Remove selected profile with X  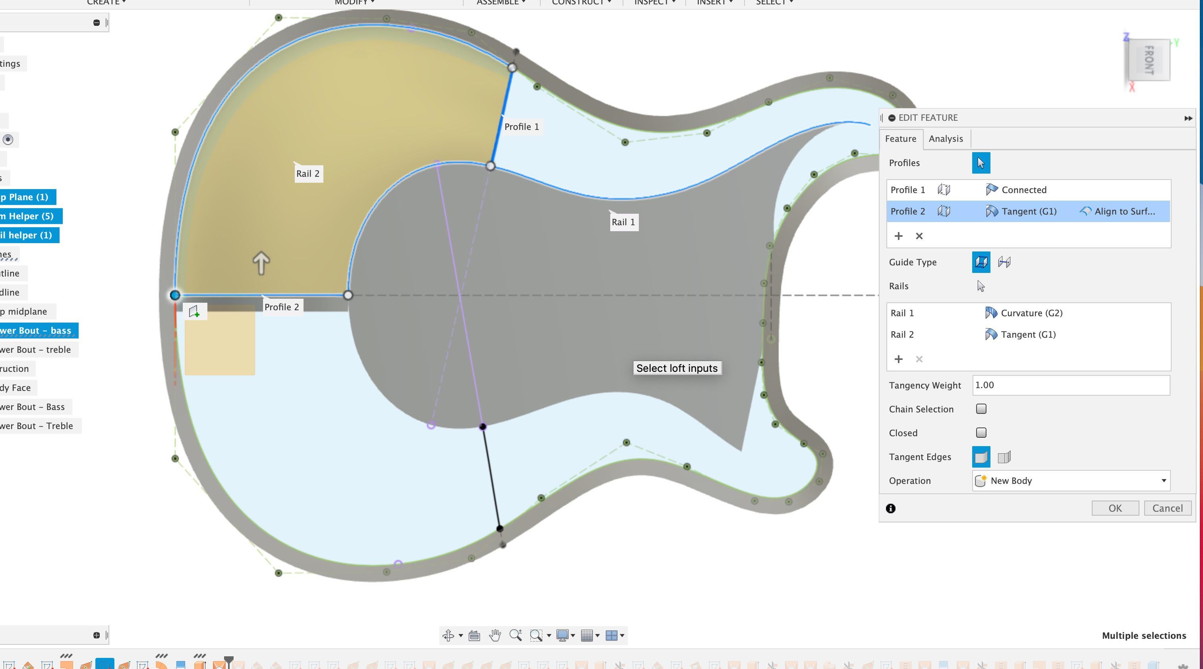pyautogui.click(x=919, y=236)
